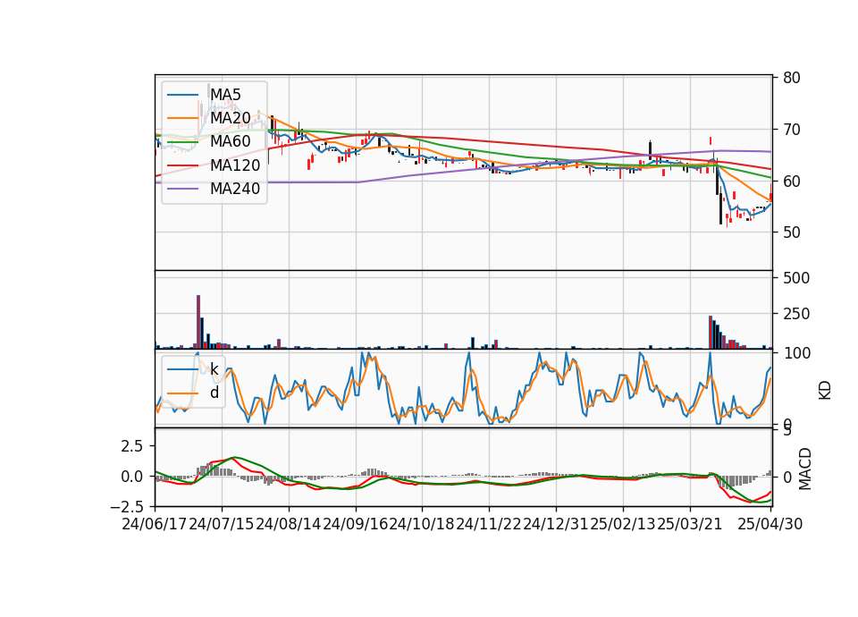Viewport: 858px width, 617px height.
Task: Click the MACD axis label
Action: (x=805, y=469)
